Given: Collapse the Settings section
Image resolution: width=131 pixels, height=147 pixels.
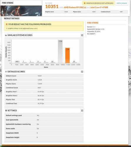Looking at the screenshot, I should pyautogui.click(x=82, y=111).
